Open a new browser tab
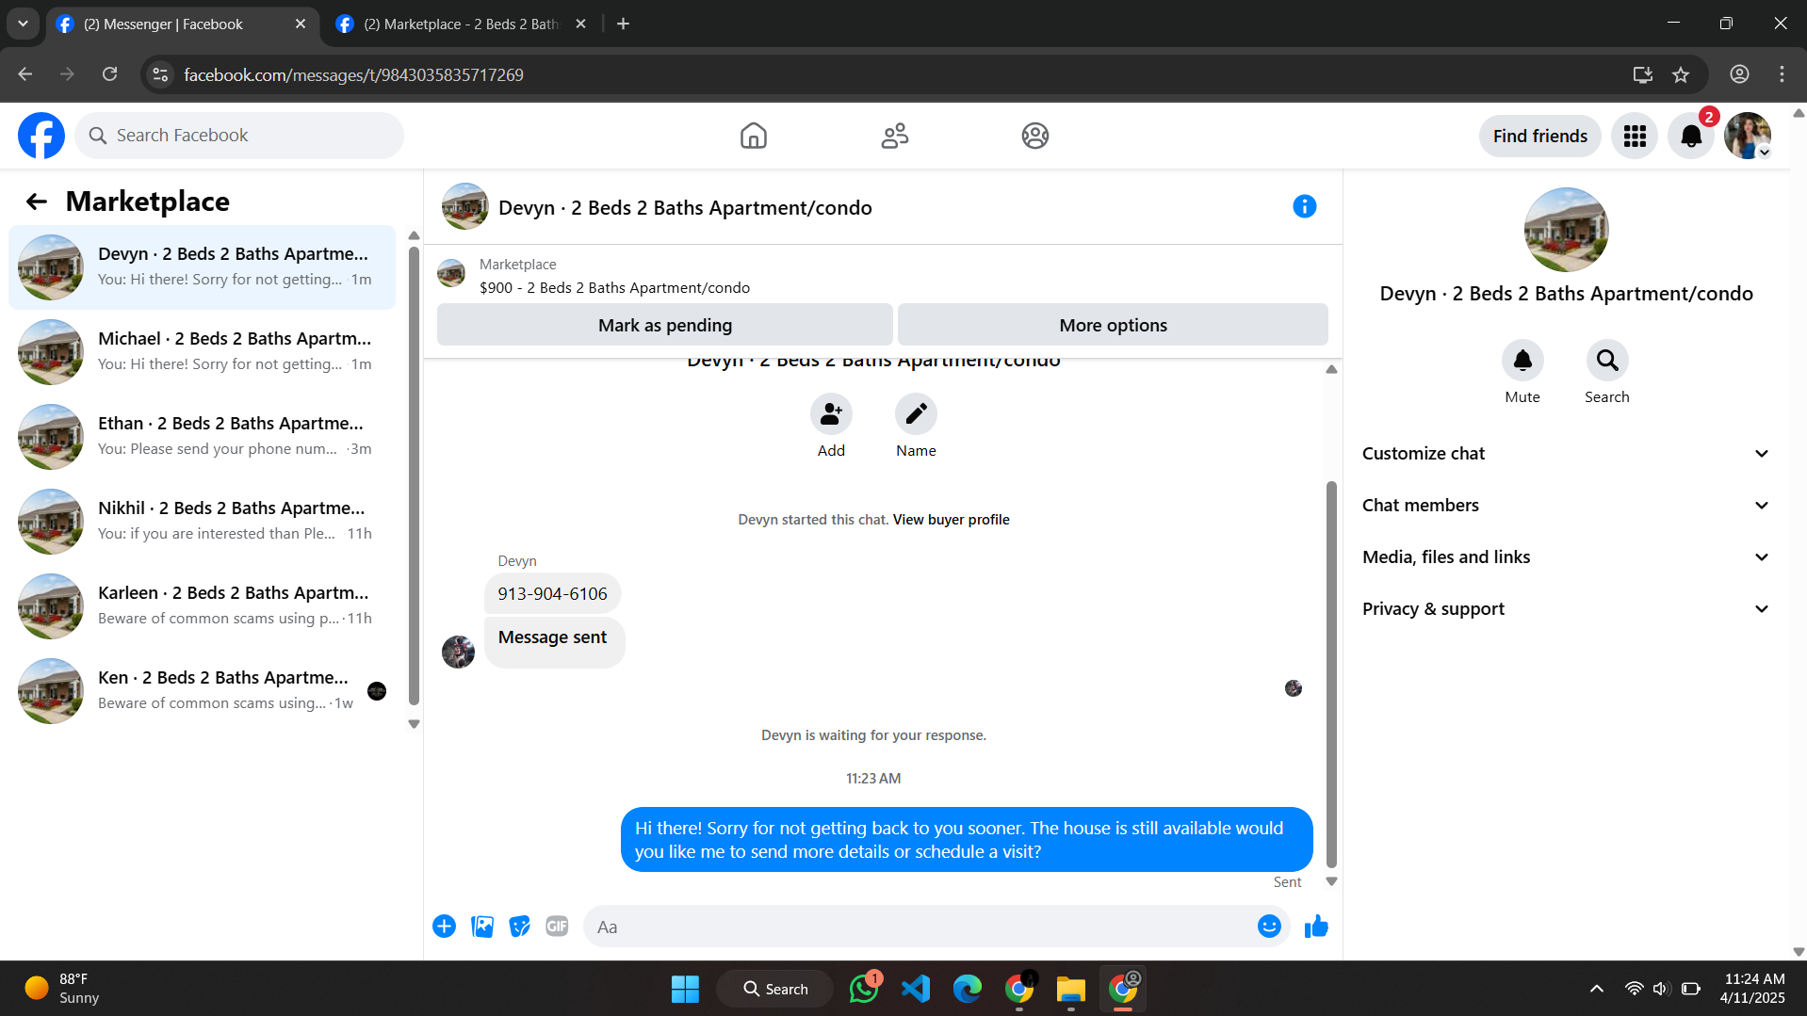The height and width of the screenshot is (1016, 1807). 623,24
